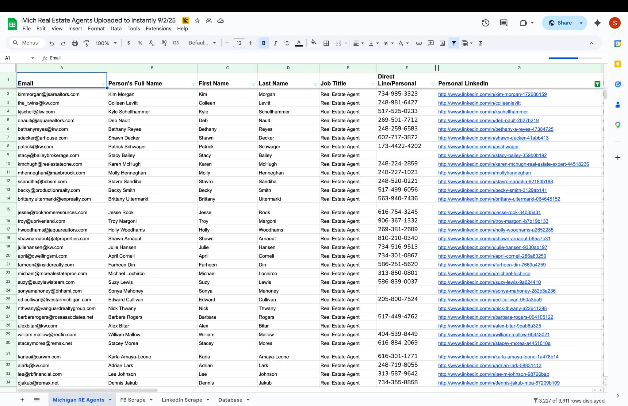Open Google Keep side panel
Image resolution: width=628 pixels, height=406 pixels.
pos(618,64)
